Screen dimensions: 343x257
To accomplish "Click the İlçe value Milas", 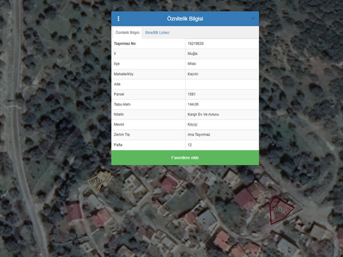I will point(192,64).
